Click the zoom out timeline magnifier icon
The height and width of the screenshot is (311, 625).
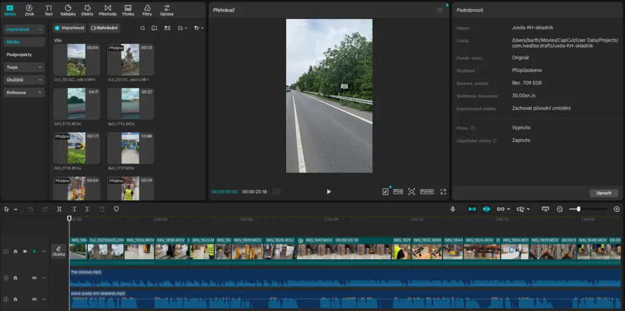tap(560, 209)
